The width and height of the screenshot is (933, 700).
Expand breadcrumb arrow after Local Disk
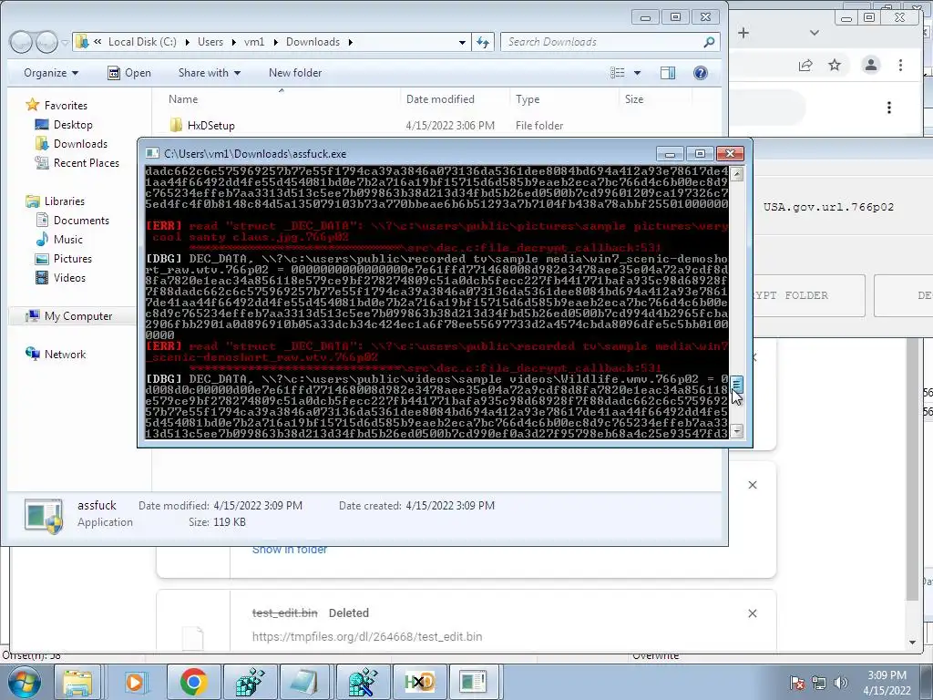tap(188, 42)
